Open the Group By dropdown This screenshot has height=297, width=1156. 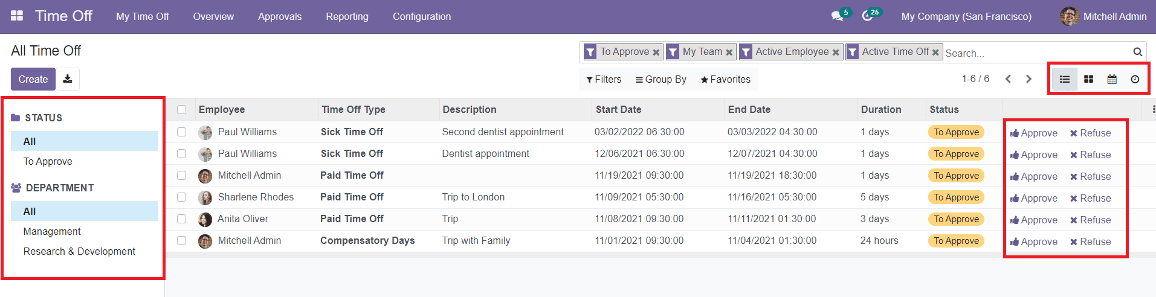tap(660, 79)
